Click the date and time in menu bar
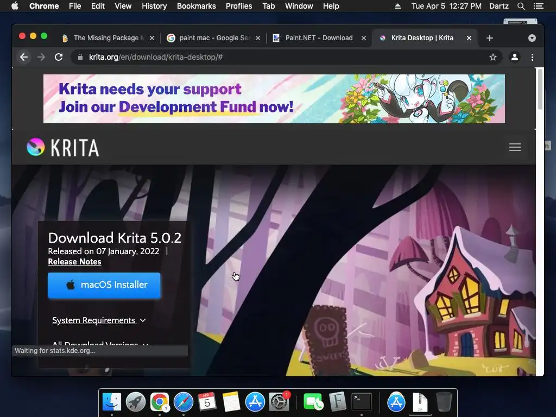The image size is (556, 417). point(446,6)
